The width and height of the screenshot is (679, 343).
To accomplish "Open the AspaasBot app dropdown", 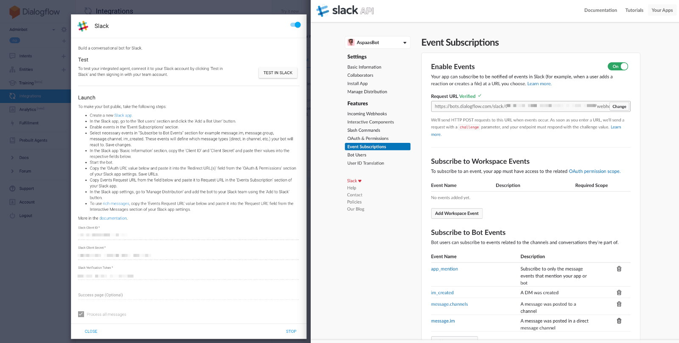I will (377, 42).
